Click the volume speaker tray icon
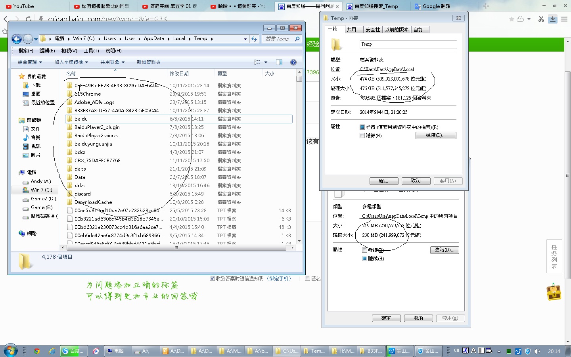 click(537, 351)
